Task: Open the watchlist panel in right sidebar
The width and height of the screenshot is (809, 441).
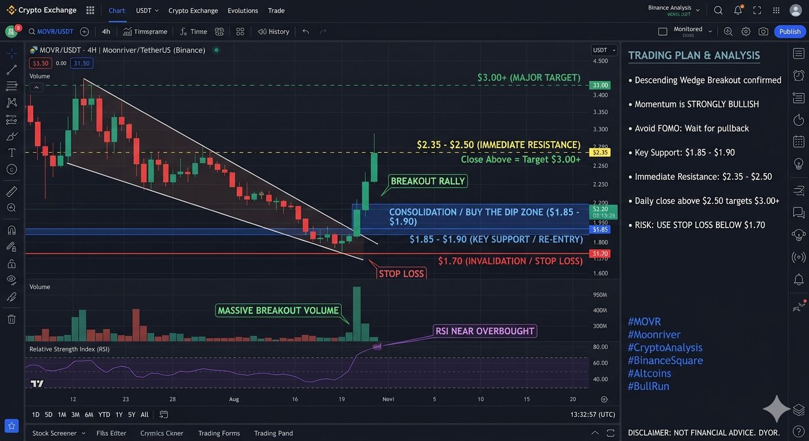Action: pyautogui.click(x=799, y=53)
